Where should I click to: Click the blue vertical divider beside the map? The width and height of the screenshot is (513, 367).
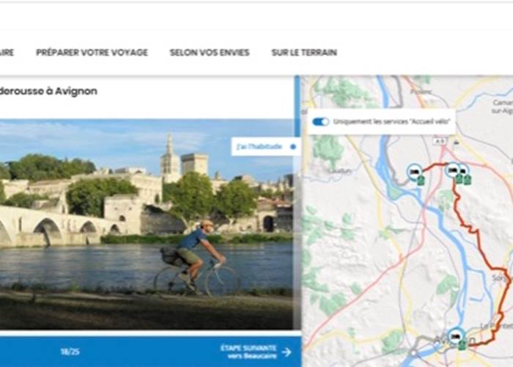point(297,220)
